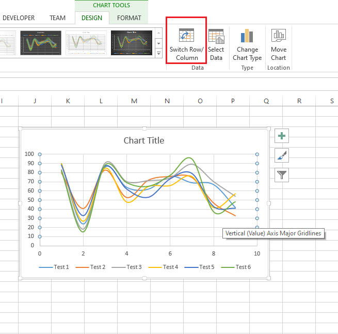Select column J header

35,101
